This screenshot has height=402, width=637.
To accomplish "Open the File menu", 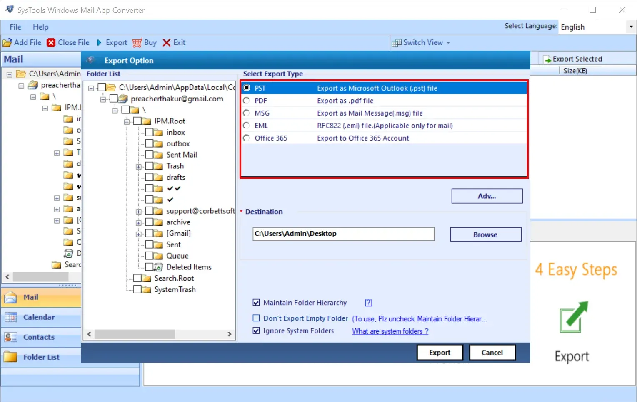I will (15, 27).
